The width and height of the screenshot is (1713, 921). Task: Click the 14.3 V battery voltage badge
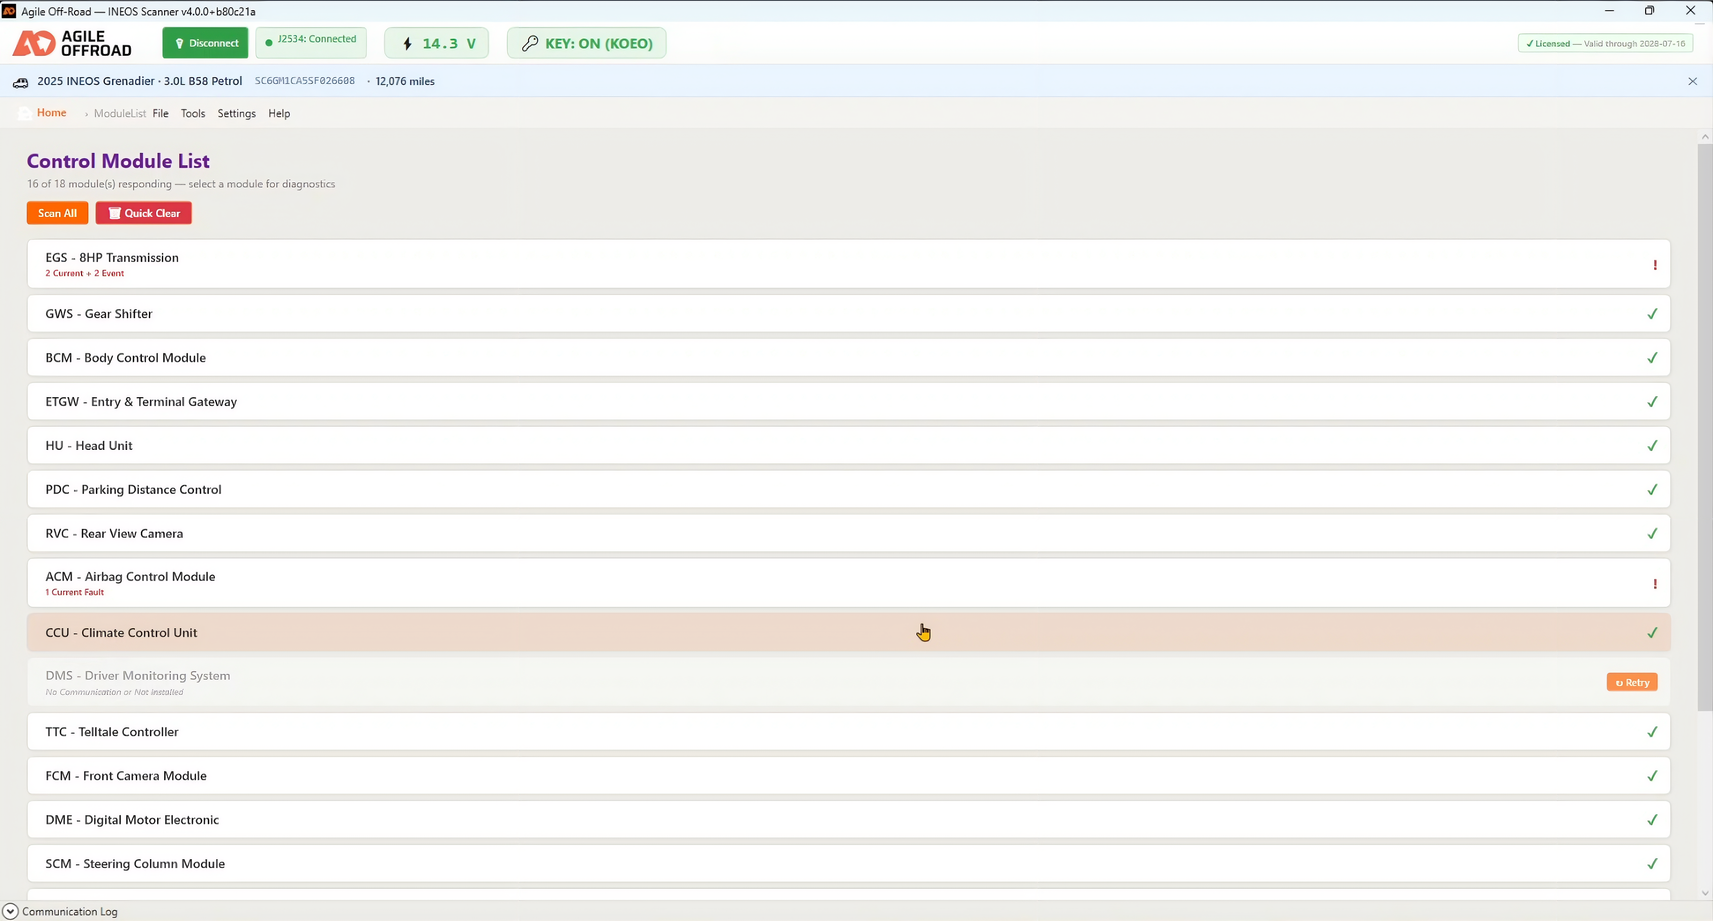pos(436,43)
